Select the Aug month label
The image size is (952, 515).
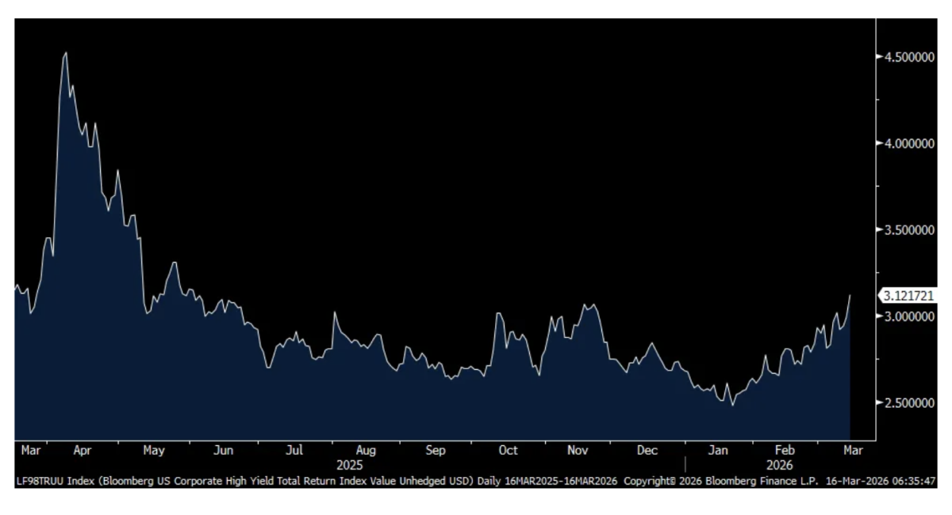(366, 450)
